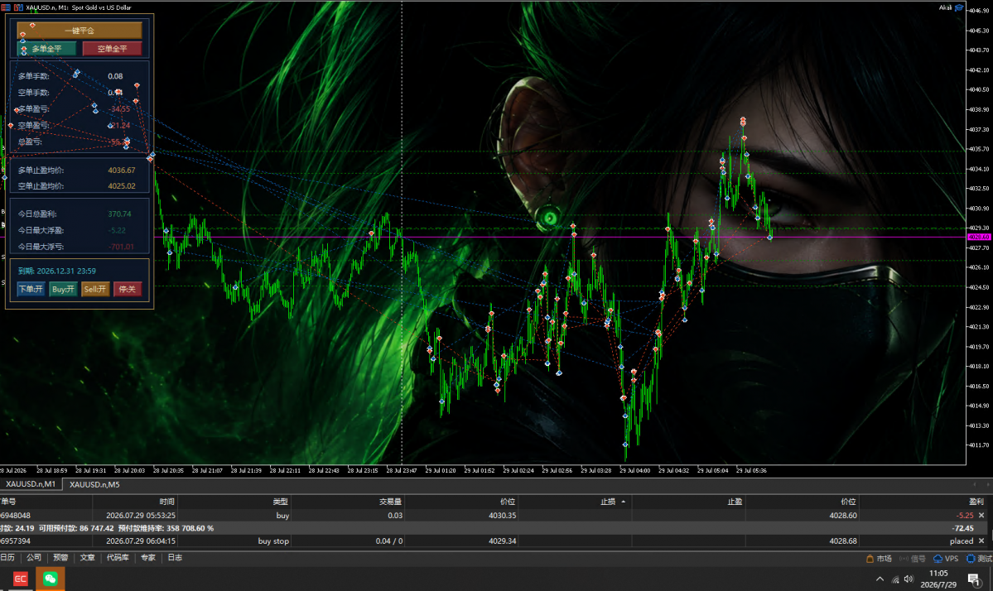This screenshot has width=993, height=591.
Task: Sort by the 类型 type column header
Action: point(234,501)
